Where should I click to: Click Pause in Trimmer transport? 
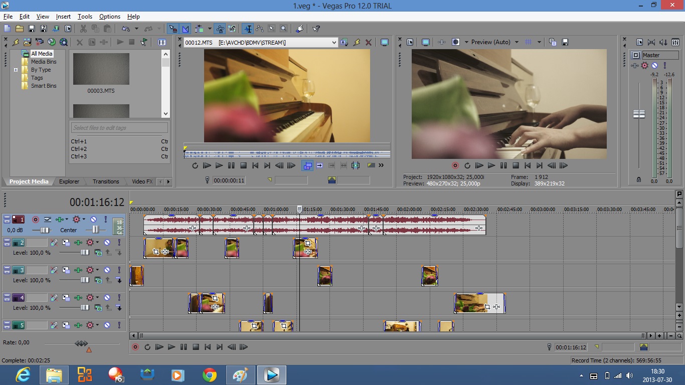point(231,165)
